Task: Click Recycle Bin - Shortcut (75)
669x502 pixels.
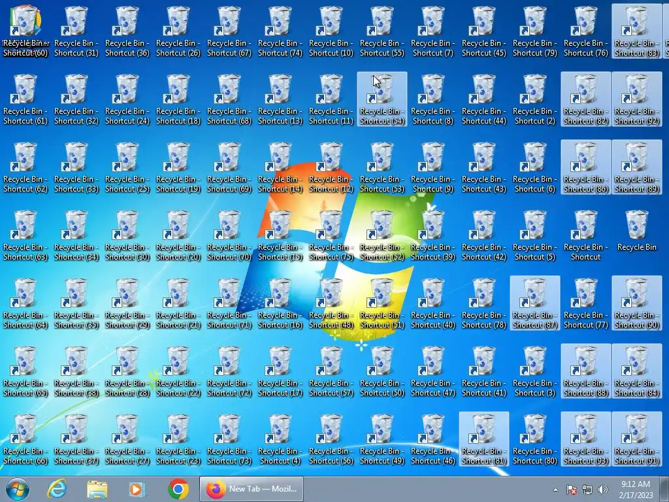Action: (331, 235)
